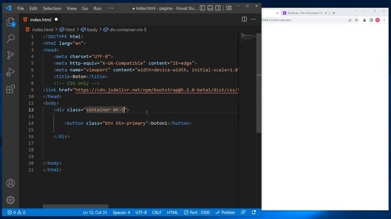Click index.html in the breadcrumb

(x=43, y=30)
